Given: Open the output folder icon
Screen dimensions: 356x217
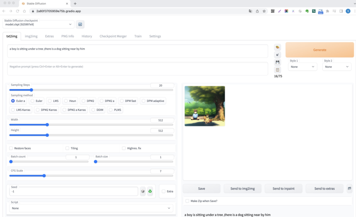Looking at the screenshot, I should click(350, 189).
